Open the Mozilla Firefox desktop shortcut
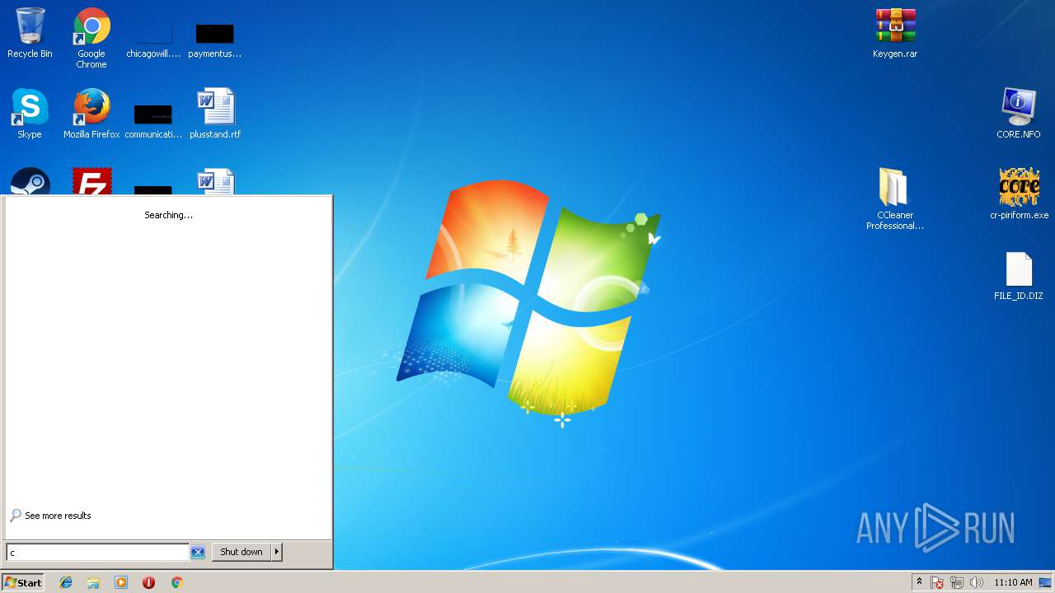Screen dimensions: 1055x593 click(x=91, y=114)
